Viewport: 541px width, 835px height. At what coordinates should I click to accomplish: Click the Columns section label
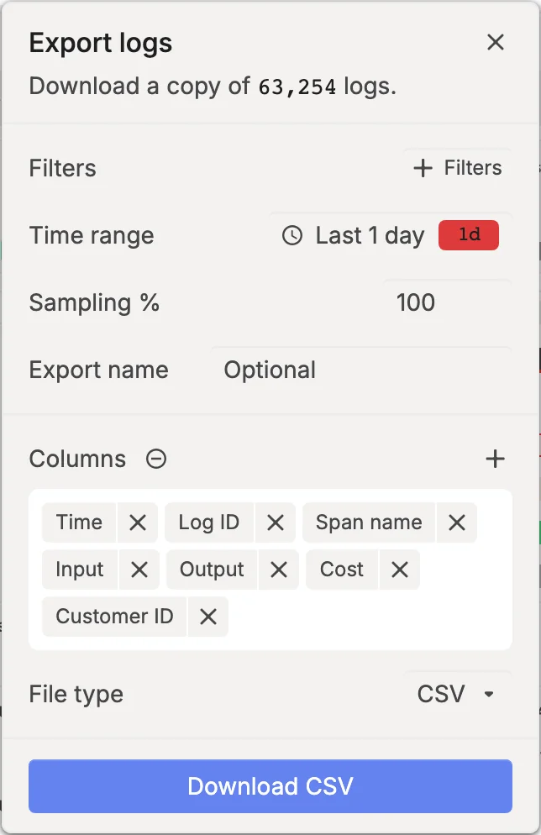[x=78, y=459]
